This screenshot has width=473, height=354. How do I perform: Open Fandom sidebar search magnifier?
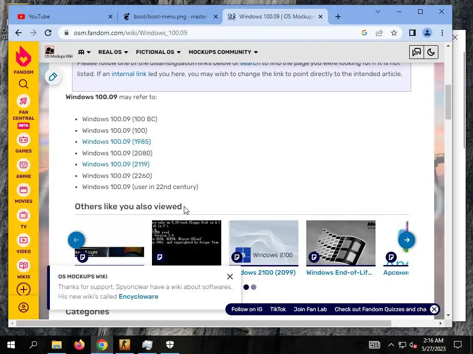(24, 84)
